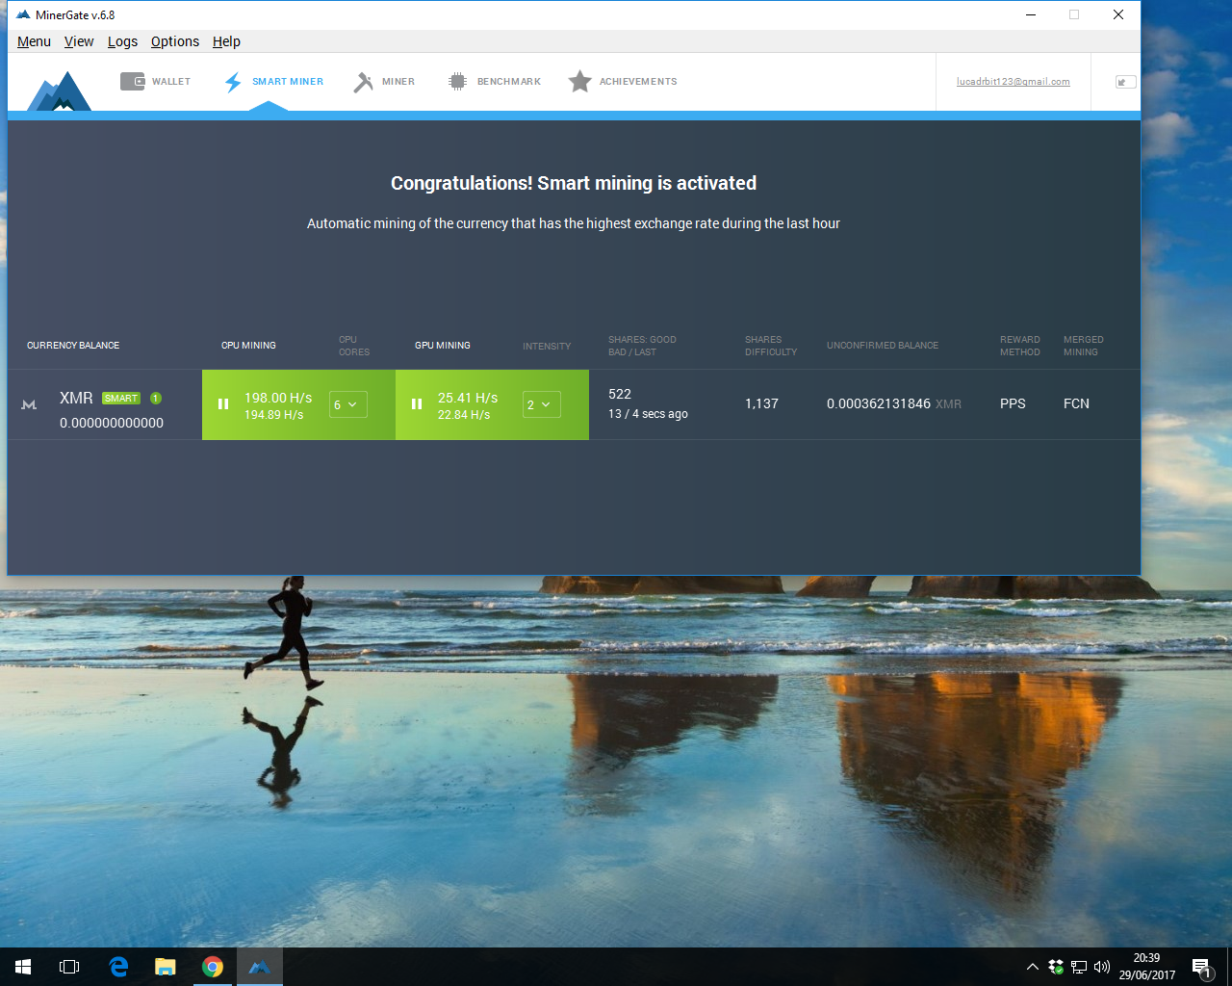Image resolution: width=1232 pixels, height=986 pixels.
Task: Click the unconfirmed balance 0.000362131846
Action: coord(879,403)
